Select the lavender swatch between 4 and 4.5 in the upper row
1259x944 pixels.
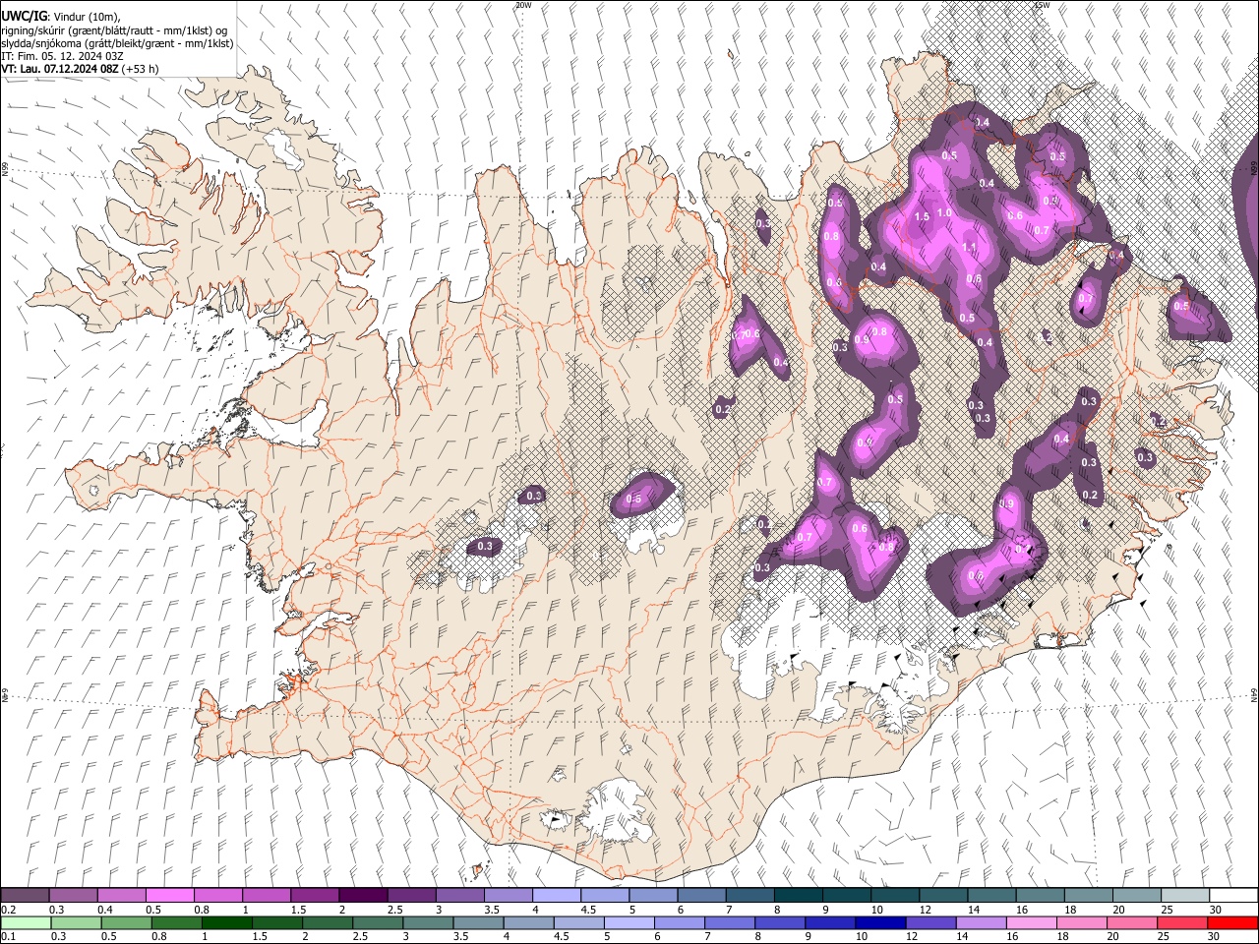[557, 895]
